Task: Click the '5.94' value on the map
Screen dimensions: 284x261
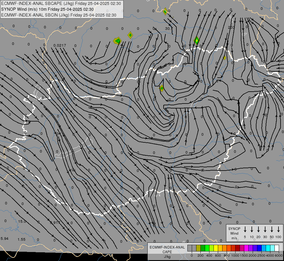Action: point(5,239)
